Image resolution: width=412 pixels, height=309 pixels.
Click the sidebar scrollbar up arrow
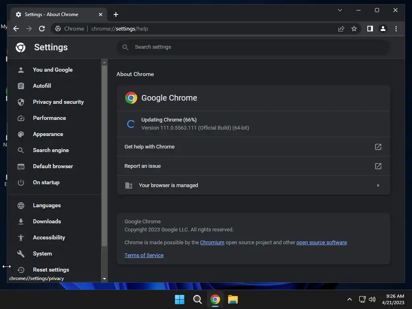point(104,62)
